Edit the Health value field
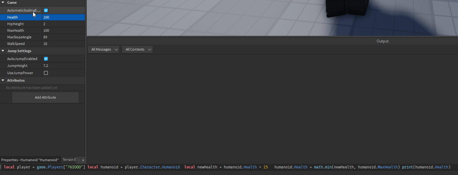 point(63,17)
